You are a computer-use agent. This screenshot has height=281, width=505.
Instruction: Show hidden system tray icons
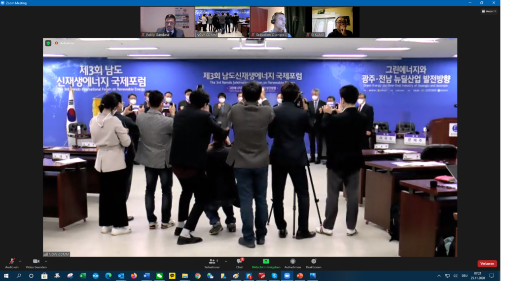click(x=439, y=276)
